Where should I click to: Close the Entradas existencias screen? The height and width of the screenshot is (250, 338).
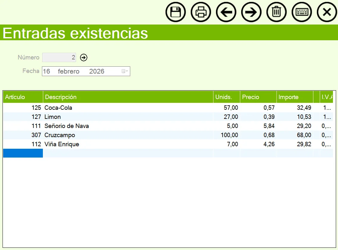(x=327, y=12)
